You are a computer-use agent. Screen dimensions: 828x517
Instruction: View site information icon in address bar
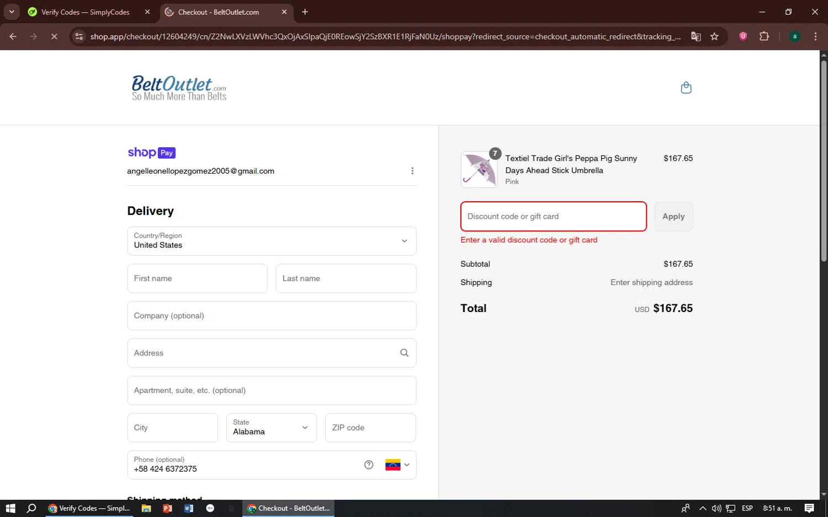(x=79, y=36)
